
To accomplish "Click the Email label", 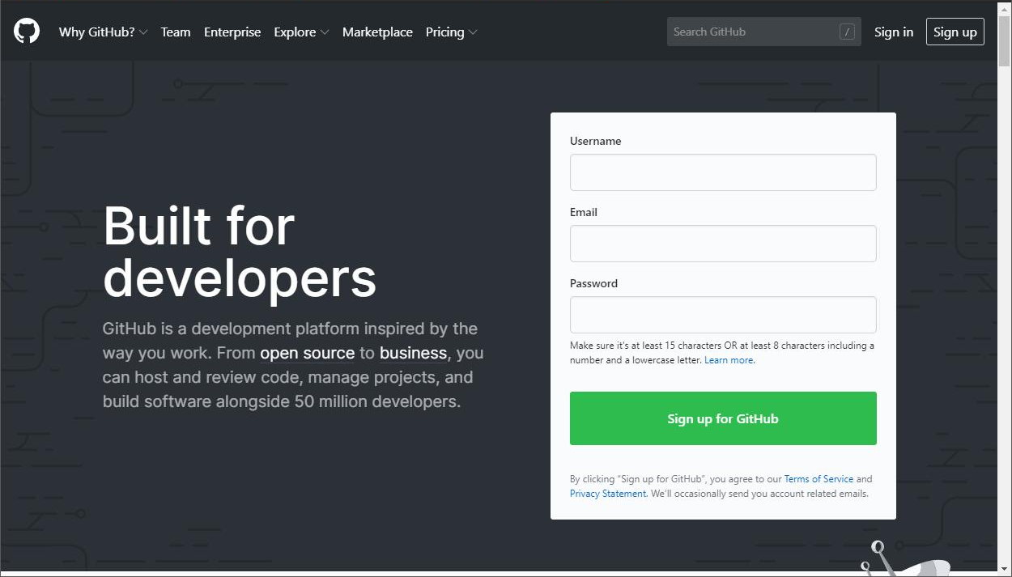I will tap(584, 212).
